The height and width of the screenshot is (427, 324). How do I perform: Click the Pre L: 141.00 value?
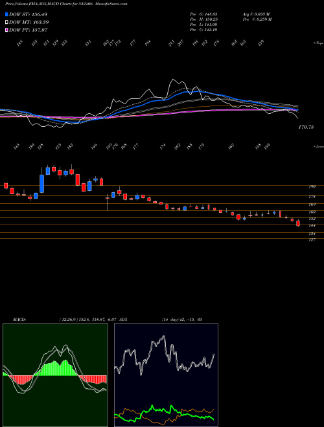pyautogui.click(x=203, y=25)
